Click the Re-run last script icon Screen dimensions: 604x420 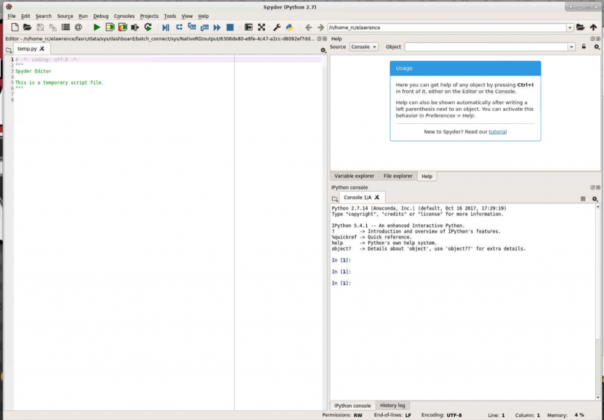148,27
